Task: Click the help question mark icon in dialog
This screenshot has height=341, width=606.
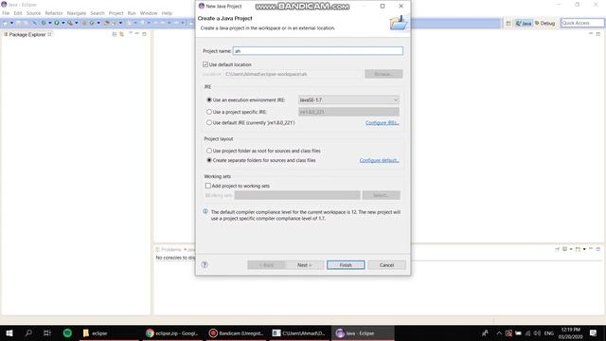Action: click(205, 265)
